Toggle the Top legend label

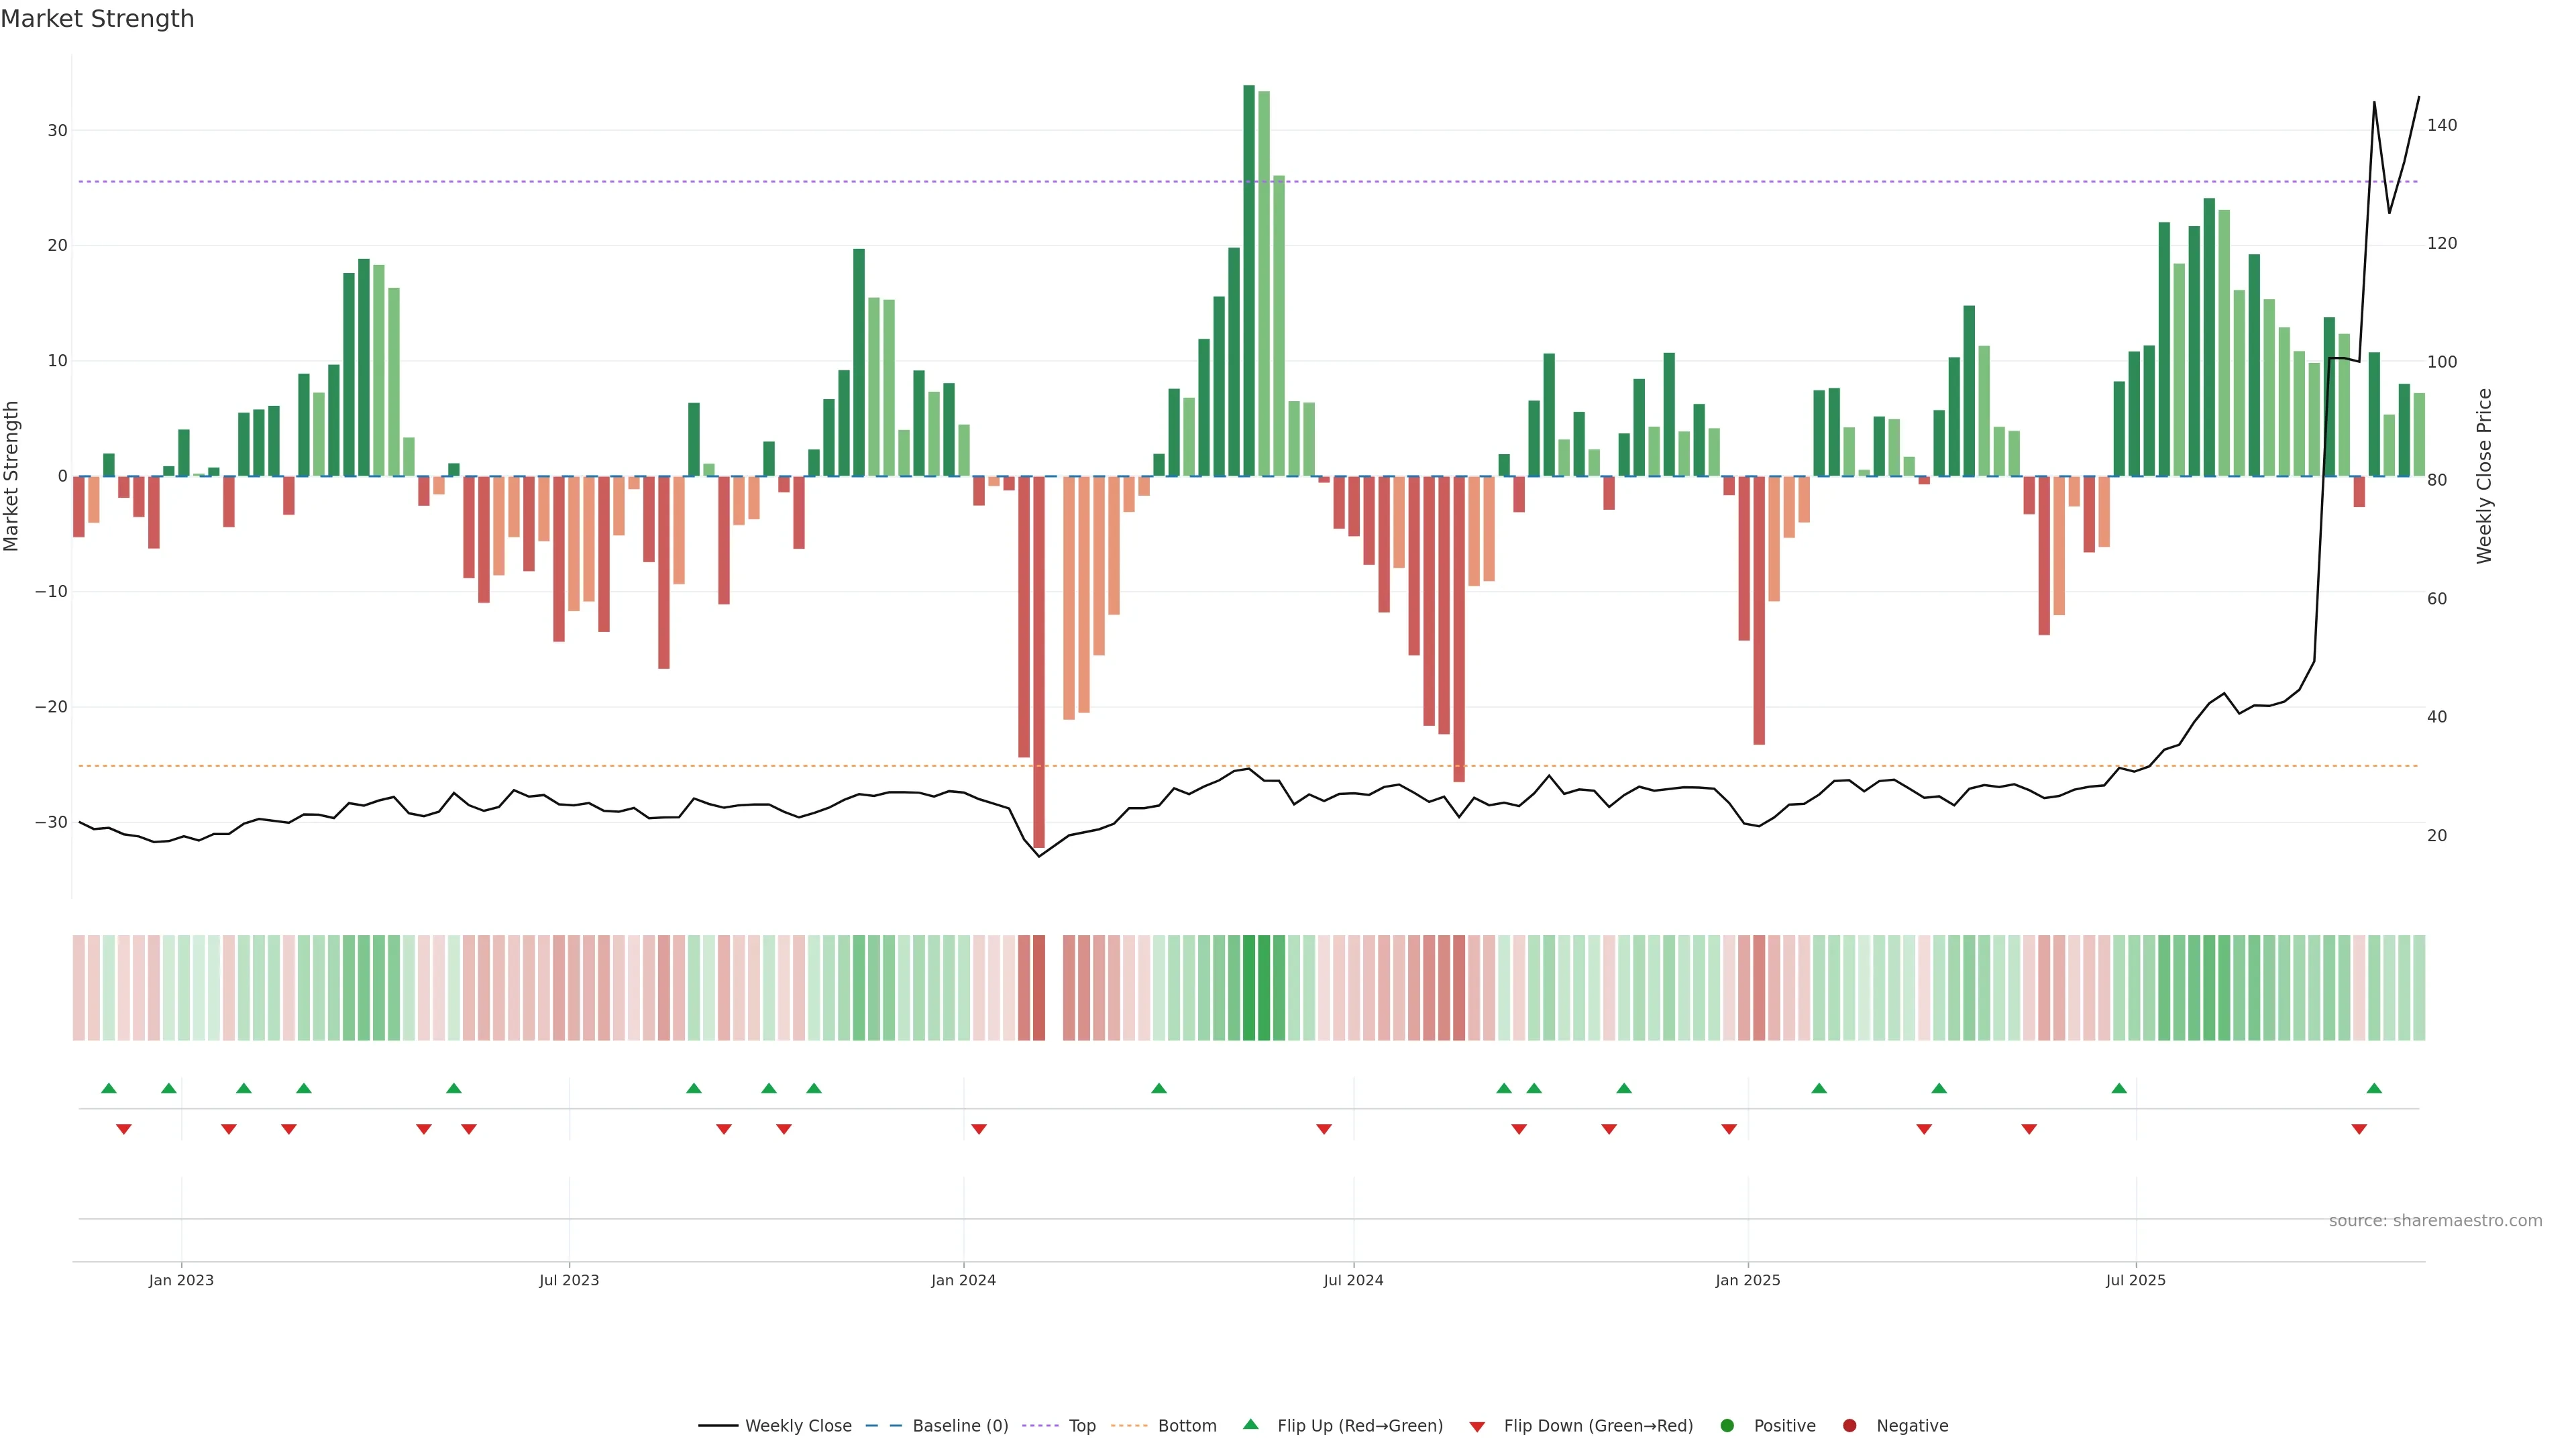(1082, 1426)
